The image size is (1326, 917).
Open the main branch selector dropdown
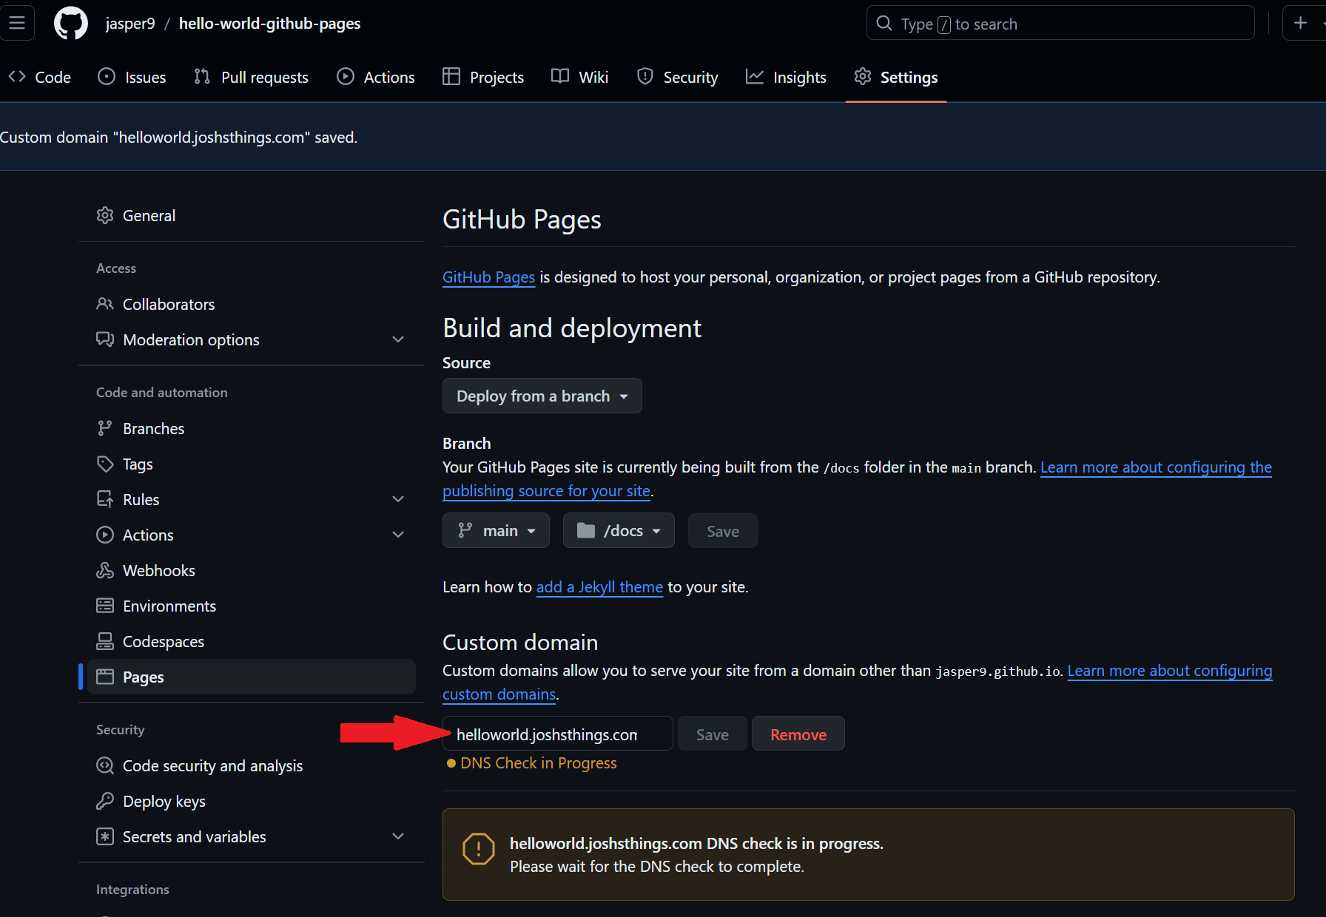pos(495,530)
